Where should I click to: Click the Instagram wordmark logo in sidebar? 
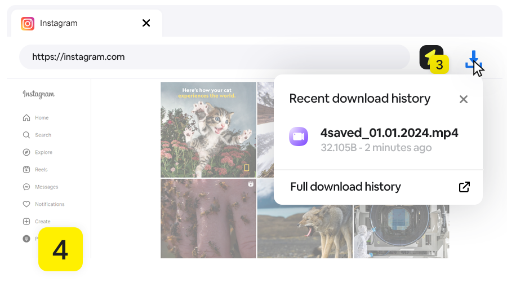[x=38, y=94]
